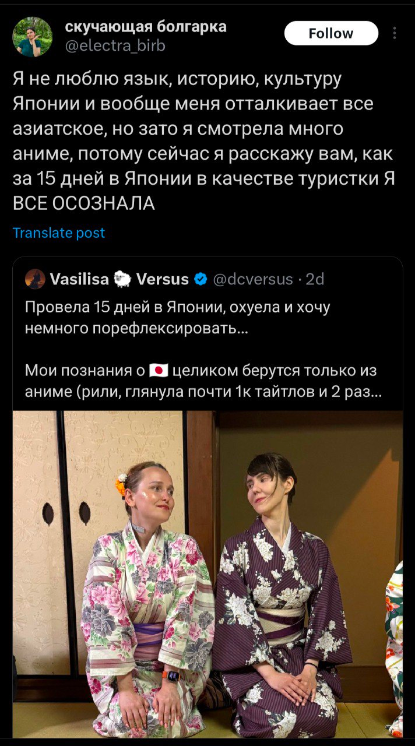
Task: Open the скучающая болгарка display name
Action: point(146,26)
